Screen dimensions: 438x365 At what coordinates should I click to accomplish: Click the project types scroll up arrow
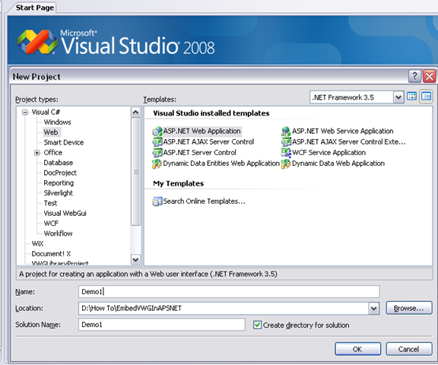[x=136, y=113]
